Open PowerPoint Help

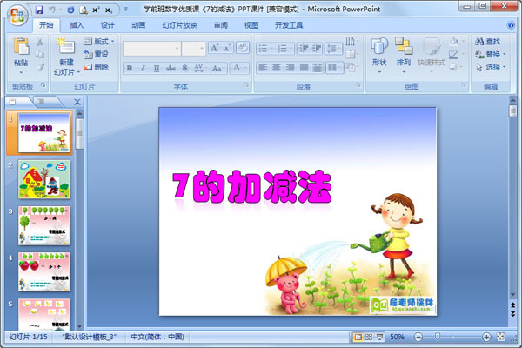click(x=511, y=25)
